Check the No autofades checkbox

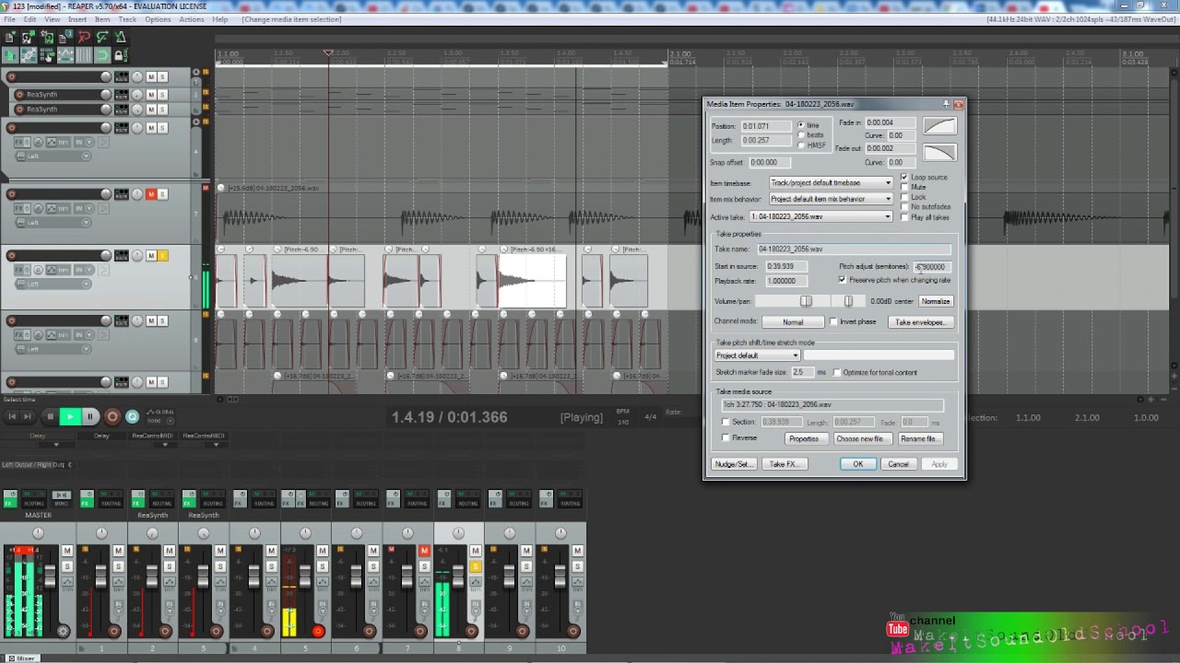pos(904,207)
